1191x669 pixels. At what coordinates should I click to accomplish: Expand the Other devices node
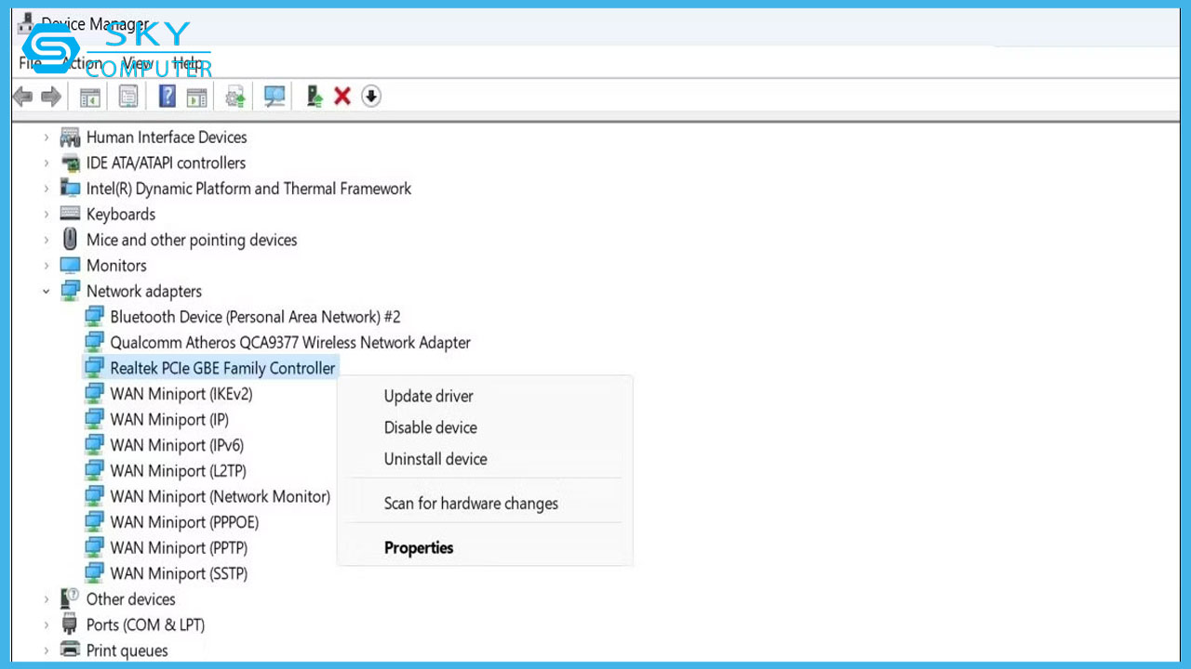tap(47, 599)
